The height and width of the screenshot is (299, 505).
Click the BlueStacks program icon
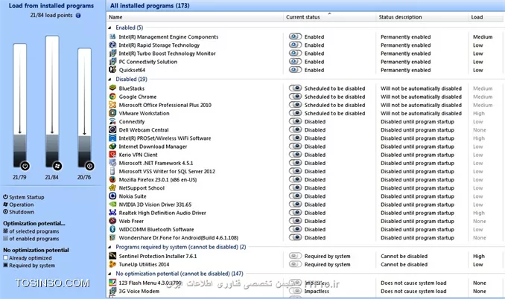pyautogui.click(x=112, y=88)
